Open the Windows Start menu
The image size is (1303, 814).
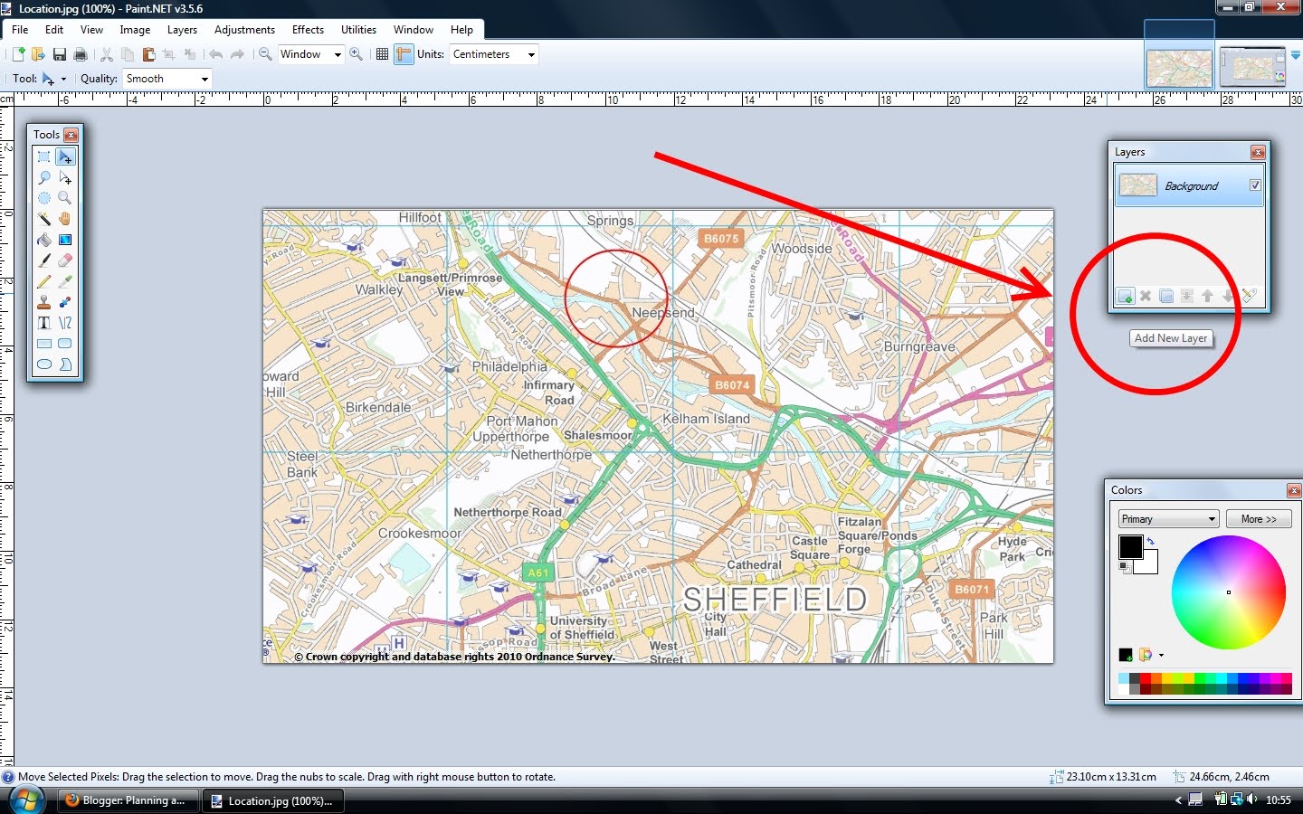25,800
